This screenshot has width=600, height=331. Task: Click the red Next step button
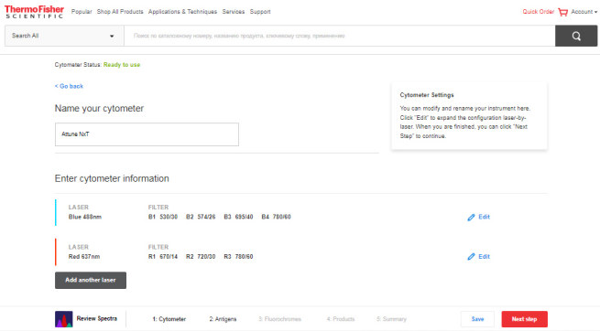[524, 319]
